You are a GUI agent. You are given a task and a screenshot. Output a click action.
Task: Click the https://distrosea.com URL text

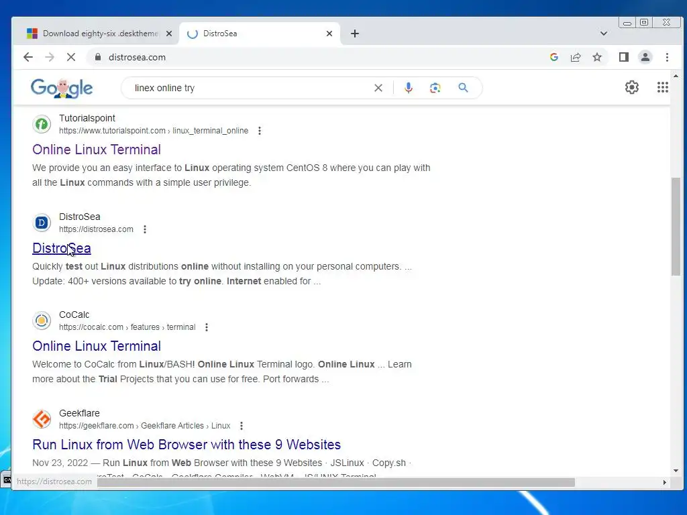(96, 229)
